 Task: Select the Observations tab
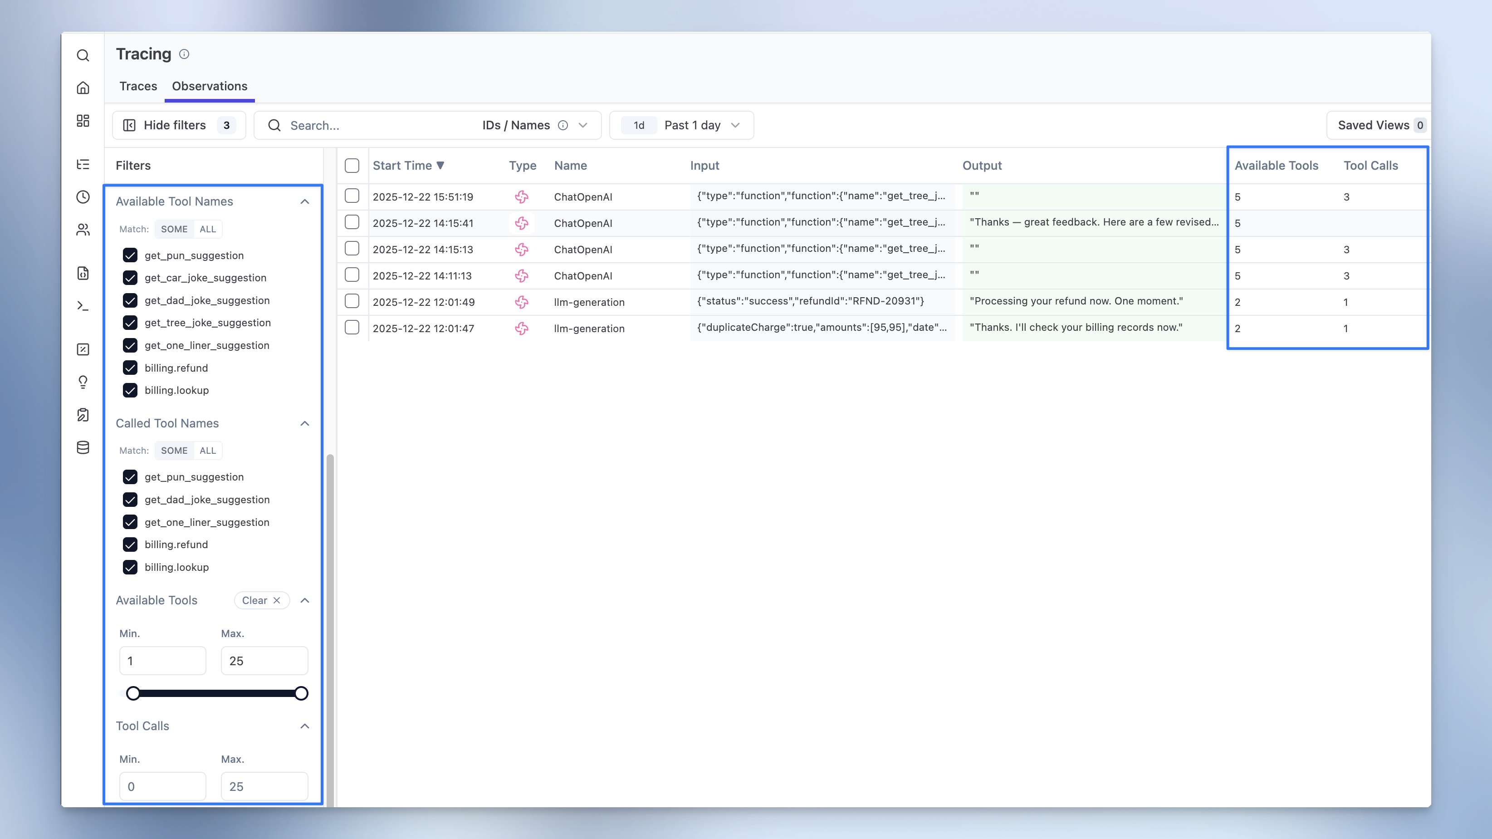210,86
